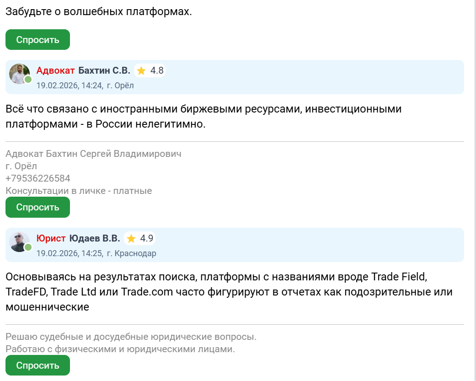The width and height of the screenshot is (476, 381).
Task: Click the red Адвокат label
Action: pyautogui.click(x=55, y=70)
